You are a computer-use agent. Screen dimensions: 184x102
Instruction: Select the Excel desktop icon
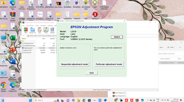tap(13, 38)
